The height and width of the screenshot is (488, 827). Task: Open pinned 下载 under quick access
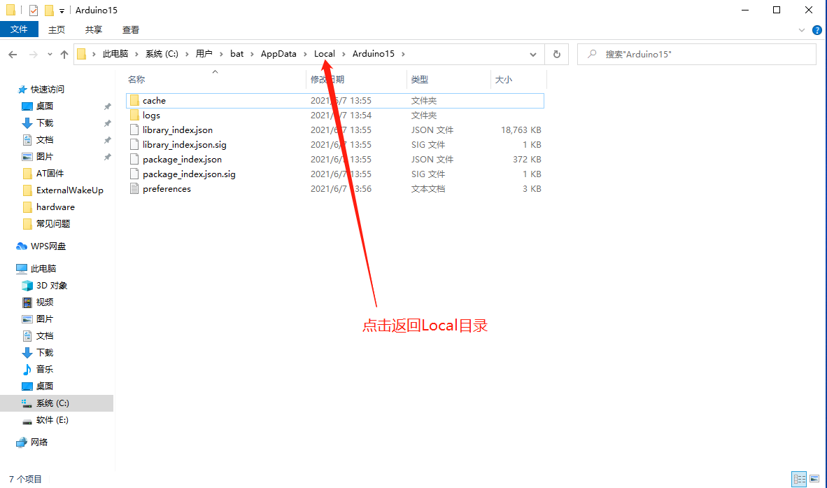click(x=38, y=123)
